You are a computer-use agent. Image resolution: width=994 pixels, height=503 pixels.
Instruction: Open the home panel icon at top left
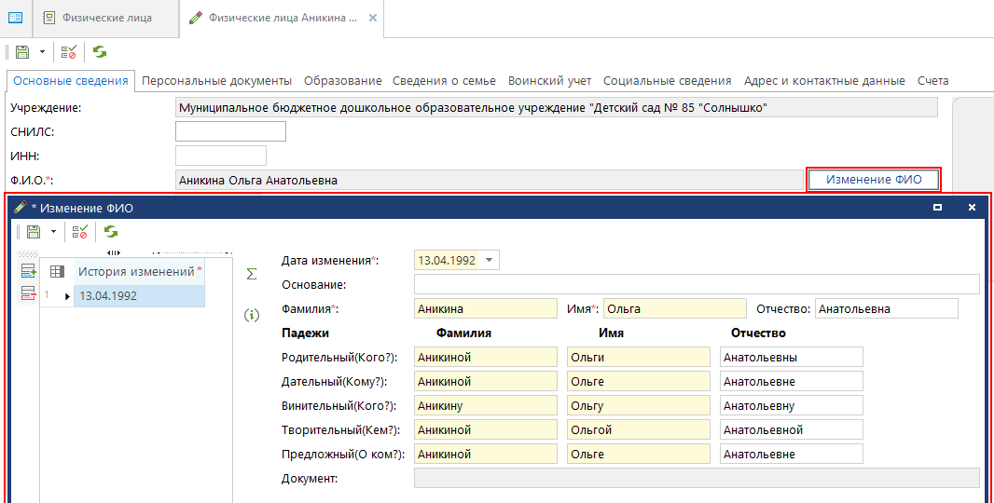click(15, 18)
